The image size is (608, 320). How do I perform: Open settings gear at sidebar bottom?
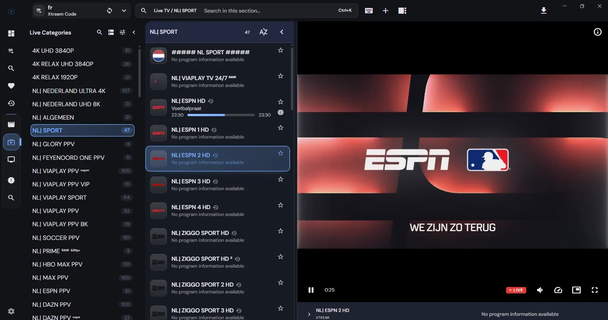pos(11,311)
